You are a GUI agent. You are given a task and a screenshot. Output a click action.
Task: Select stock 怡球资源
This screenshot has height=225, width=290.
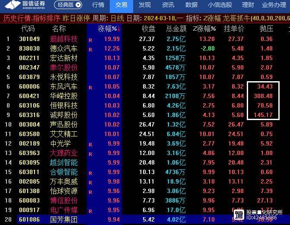(x=64, y=191)
